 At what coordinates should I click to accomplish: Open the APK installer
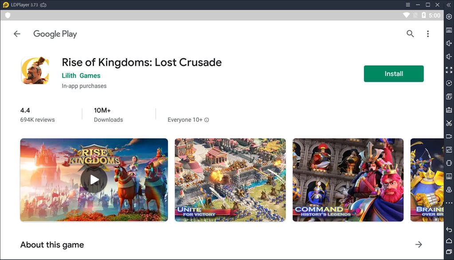point(449,110)
